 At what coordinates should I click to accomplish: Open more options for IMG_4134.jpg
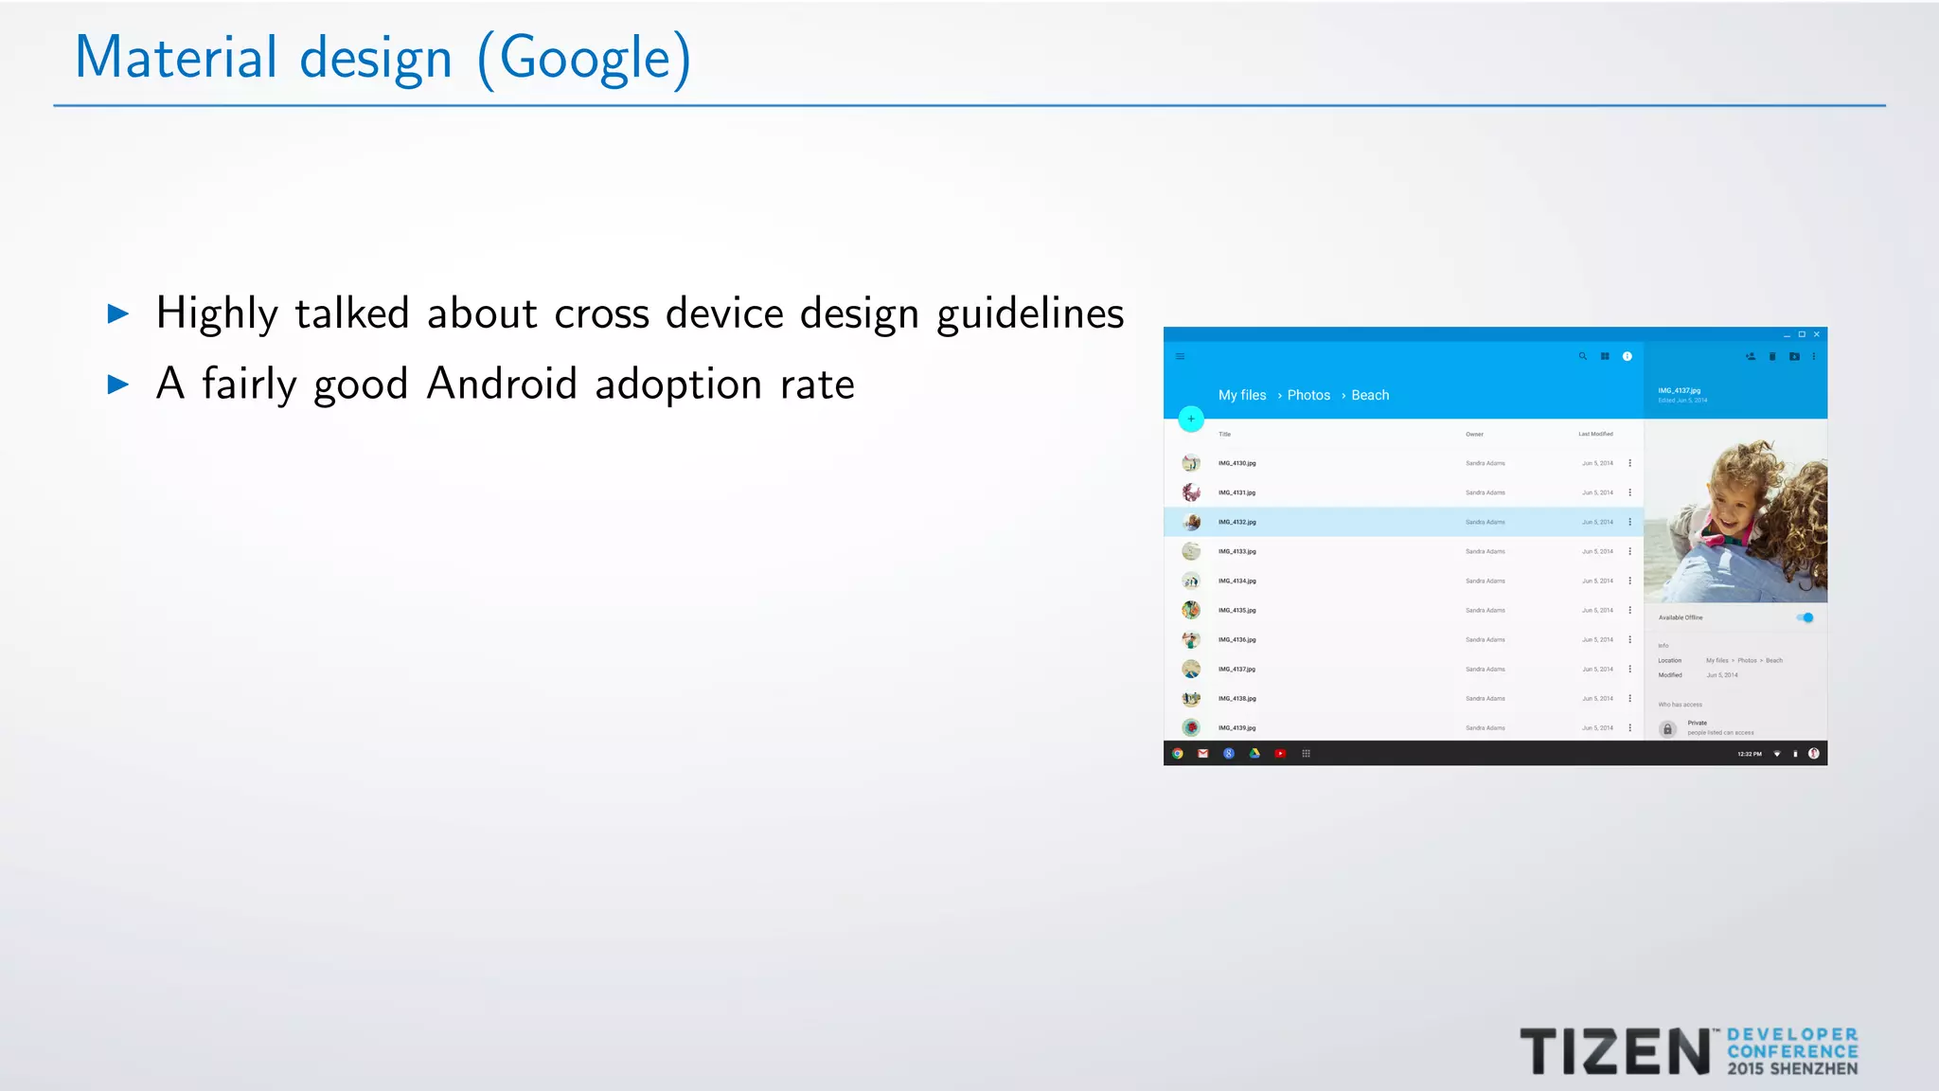tap(1629, 581)
